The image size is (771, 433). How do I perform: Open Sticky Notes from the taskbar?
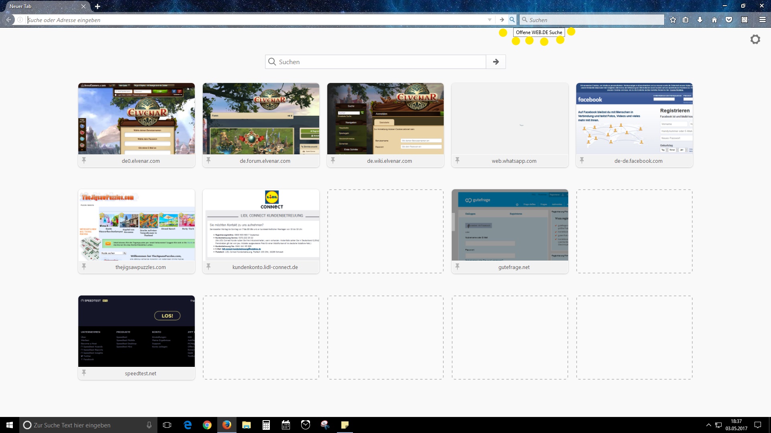(x=345, y=425)
